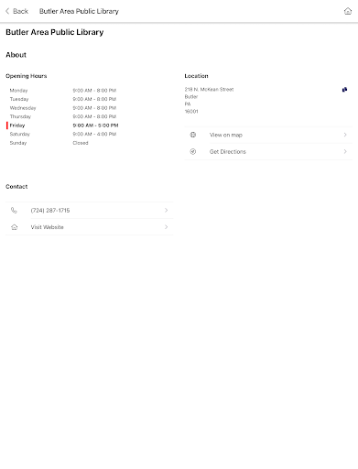Select the highlighted Friday hours row
This screenshot has height=469, width=358.
click(62, 125)
